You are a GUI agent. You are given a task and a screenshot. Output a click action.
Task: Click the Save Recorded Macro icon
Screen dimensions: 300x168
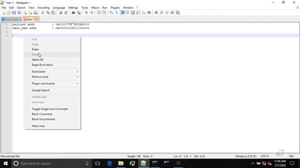coord(178,13)
